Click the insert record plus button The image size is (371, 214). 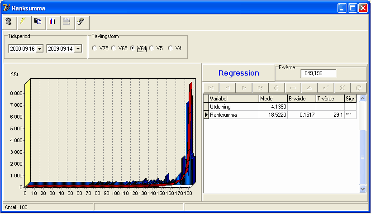[x=276, y=88]
